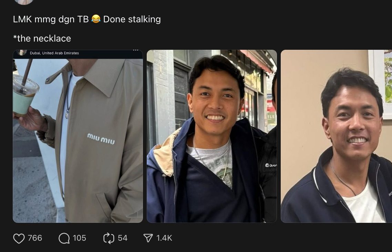Like the post with the heart icon
The image size is (392, 252).
pyautogui.click(x=19, y=238)
